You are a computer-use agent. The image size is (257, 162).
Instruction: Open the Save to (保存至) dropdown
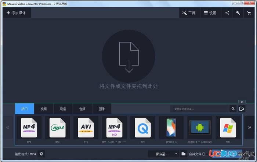(x=163, y=154)
